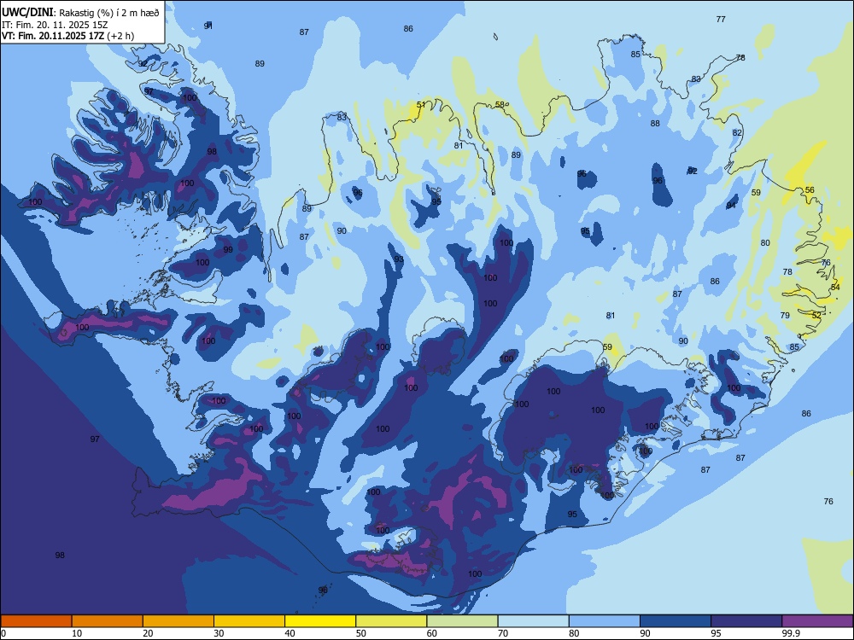Click the humidity value '51' on the map
Image resolution: width=854 pixels, height=640 pixels.
click(421, 104)
